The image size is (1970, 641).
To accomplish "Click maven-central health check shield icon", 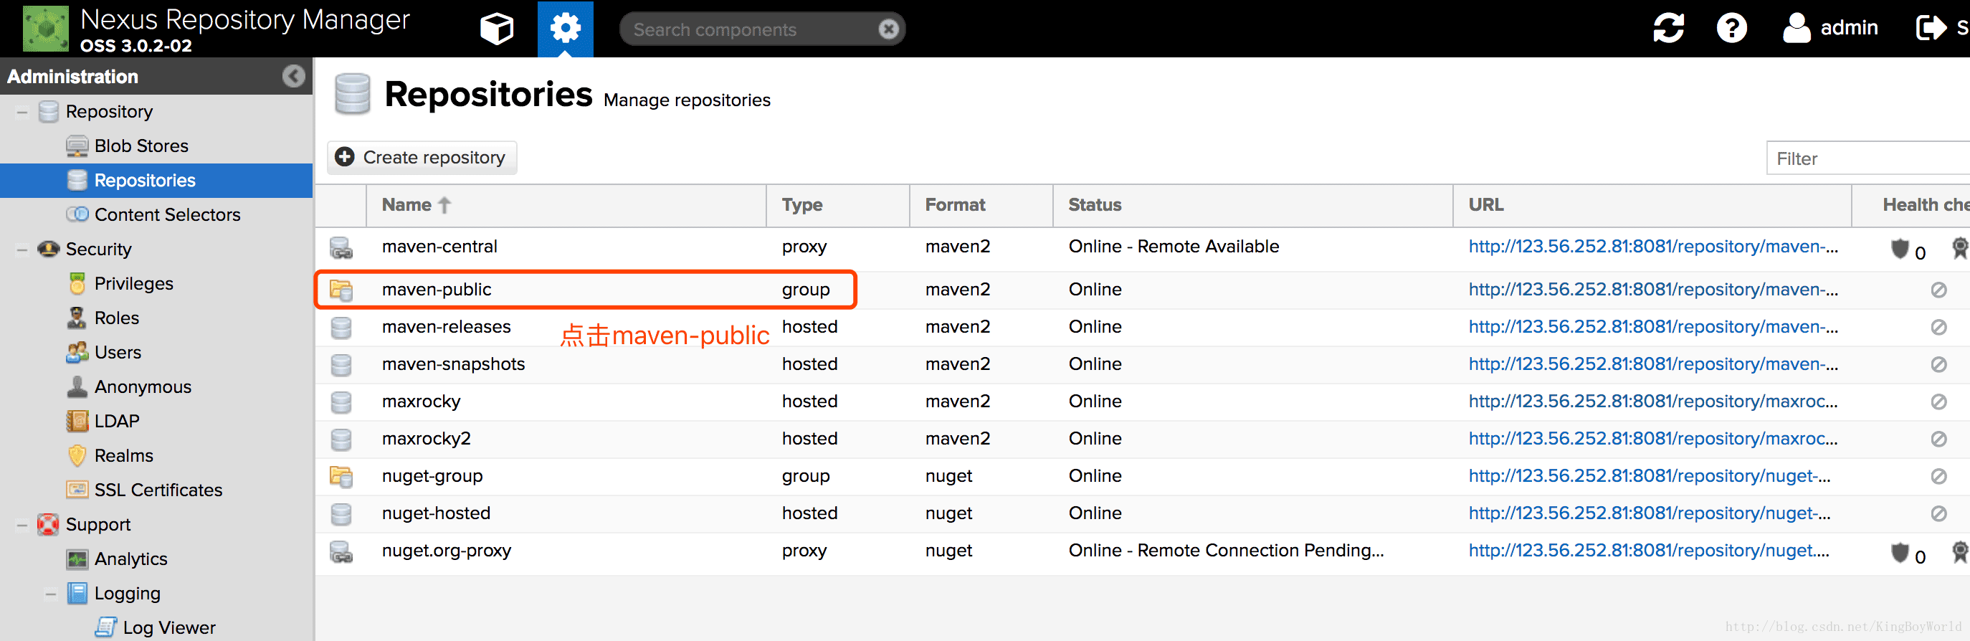I will pos(1900,249).
